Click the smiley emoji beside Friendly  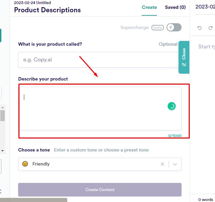[x=25, y=164]
